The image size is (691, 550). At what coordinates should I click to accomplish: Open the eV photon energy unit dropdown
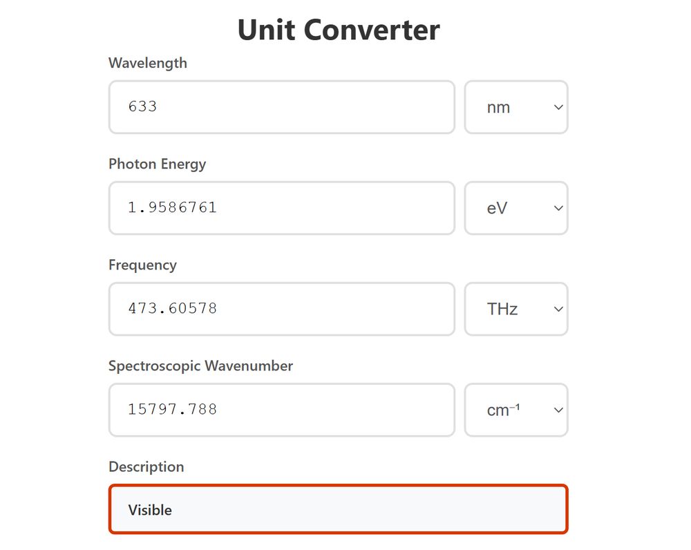(516, 208)
